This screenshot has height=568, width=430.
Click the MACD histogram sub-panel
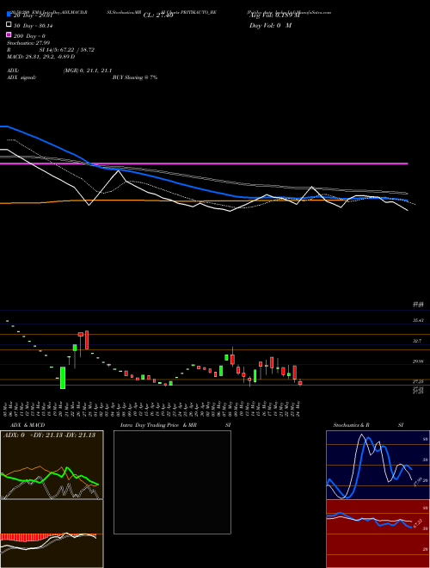[52, 534]
